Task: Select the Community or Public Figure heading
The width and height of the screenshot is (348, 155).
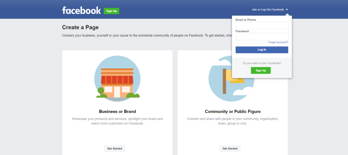Action: (x=232, y=111)
